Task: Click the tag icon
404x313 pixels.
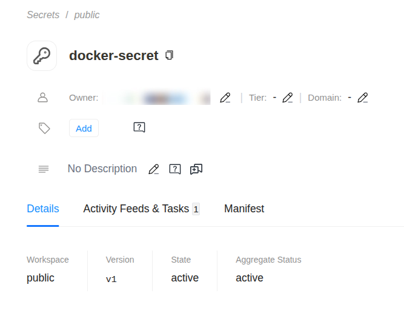Action: (x=44, y=128)
